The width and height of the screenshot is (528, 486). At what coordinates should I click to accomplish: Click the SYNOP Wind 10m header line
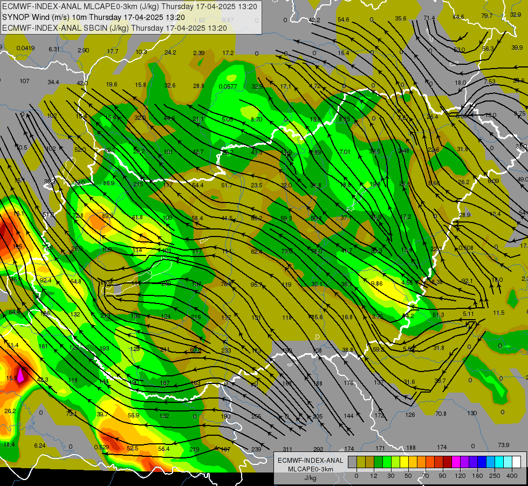(93, 17)
